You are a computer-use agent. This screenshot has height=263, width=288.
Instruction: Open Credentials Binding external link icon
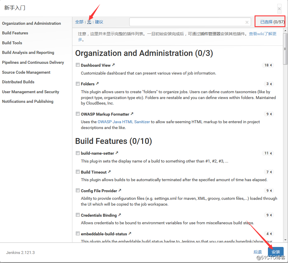tap(120, 215)
